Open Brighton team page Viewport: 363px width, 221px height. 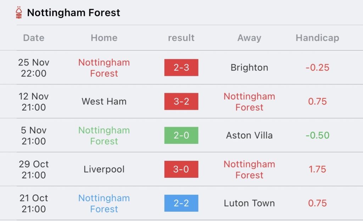point(249,68)
